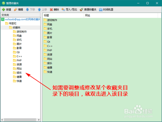Open 导入/导出 from the toolbar
This screenshot has height=122, width=162.
click(69, 10)
